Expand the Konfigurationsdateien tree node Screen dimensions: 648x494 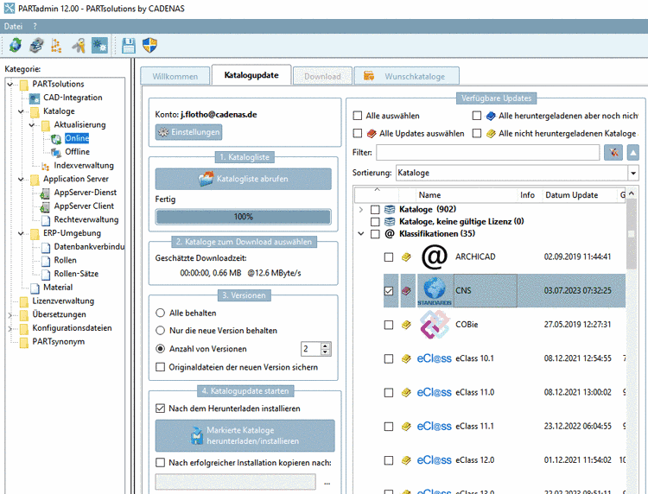[10, 329]
